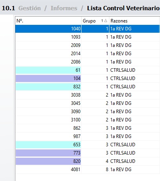
Task: Click the sort ascending arrow in Grupo header
Action: coord(106,21)
